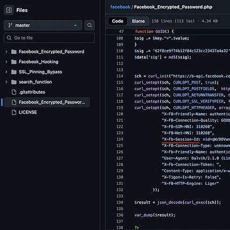The width and height of the screenshot is (230, 230).
Task: Expand the search_function folder chevron
Action: [6, 82]
